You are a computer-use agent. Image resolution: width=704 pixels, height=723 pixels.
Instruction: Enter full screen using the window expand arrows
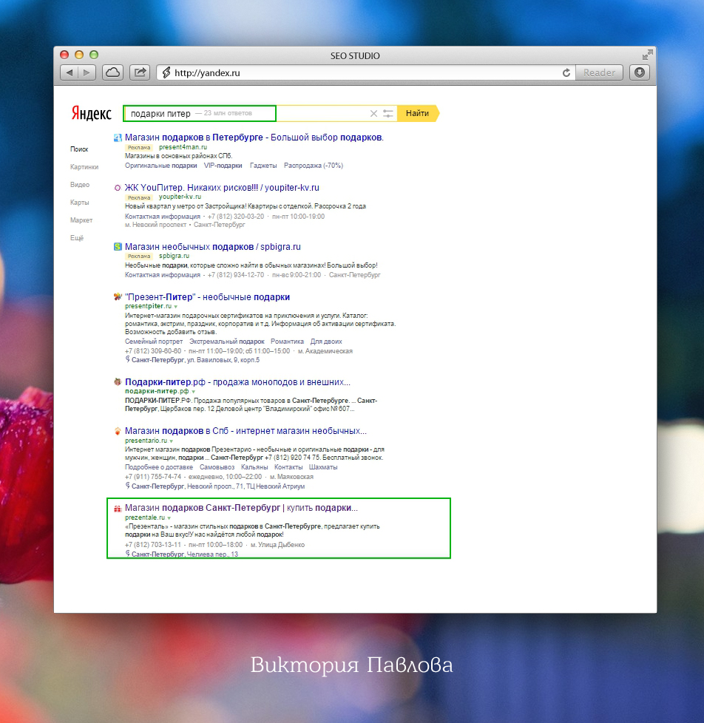point(647,55)
